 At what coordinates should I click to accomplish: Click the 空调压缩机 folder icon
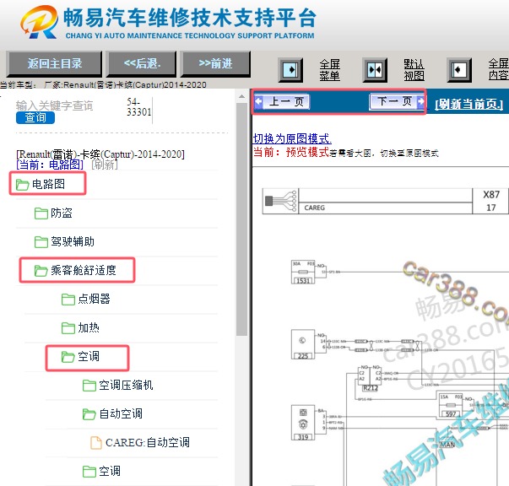(x=89, y=386)
